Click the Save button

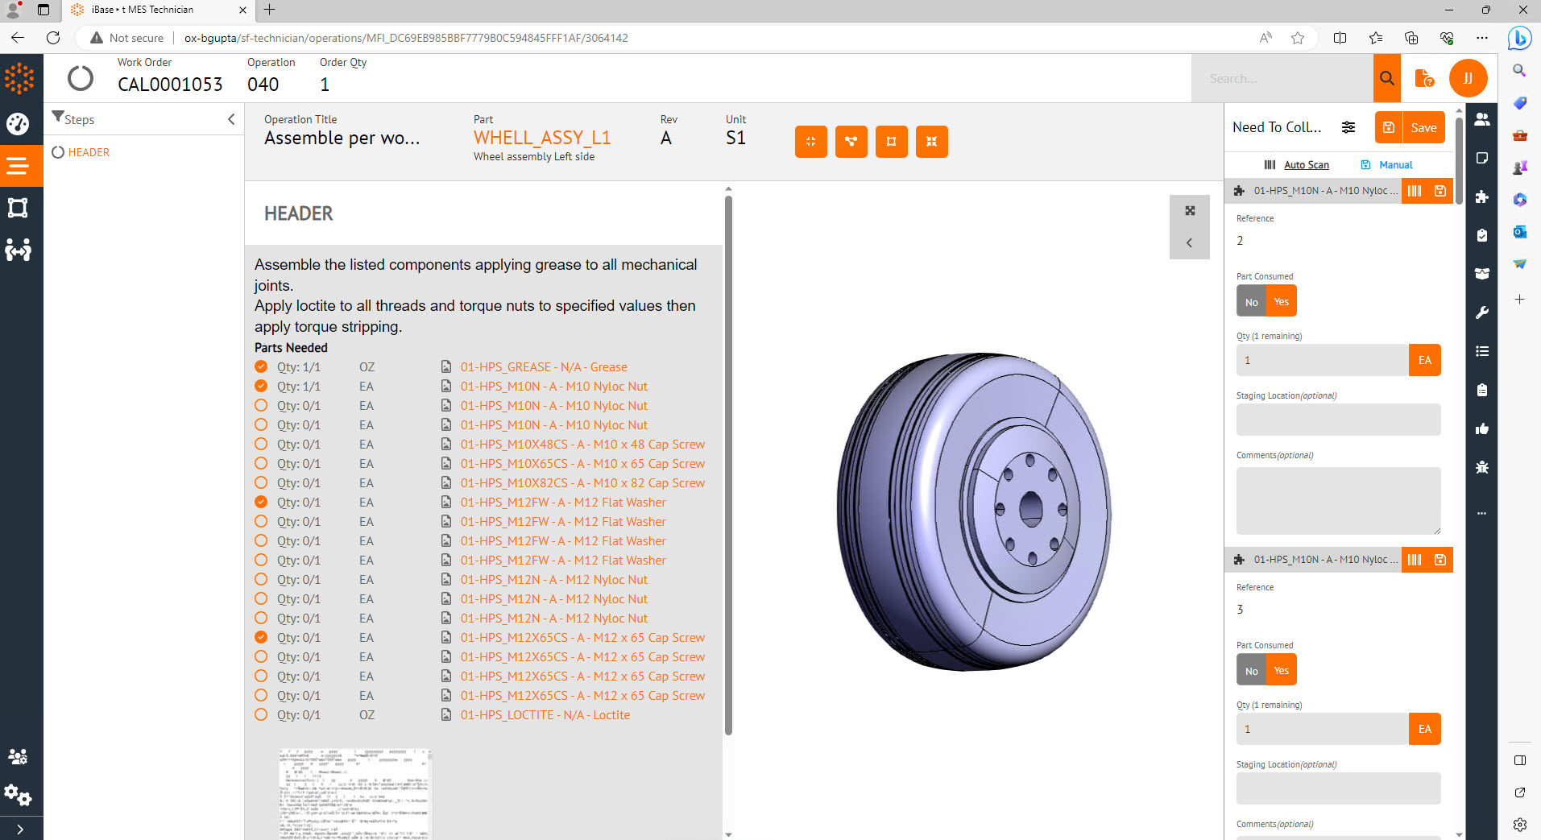pyautogui.click(x=1423, y=127)
